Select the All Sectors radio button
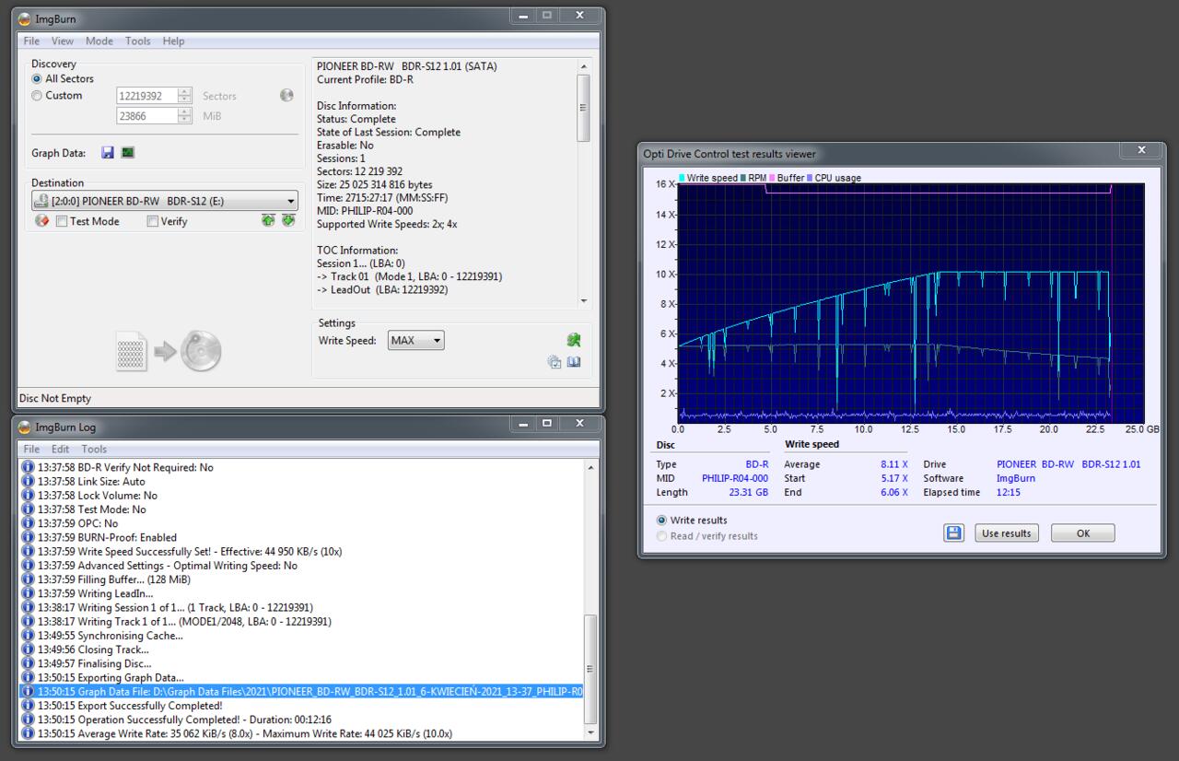The width and height of the screenshot is (1179, 761). pyautogui.click(x=37, y=79)
